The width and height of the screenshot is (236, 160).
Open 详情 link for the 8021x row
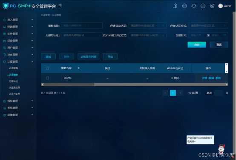tap(204, 78)
